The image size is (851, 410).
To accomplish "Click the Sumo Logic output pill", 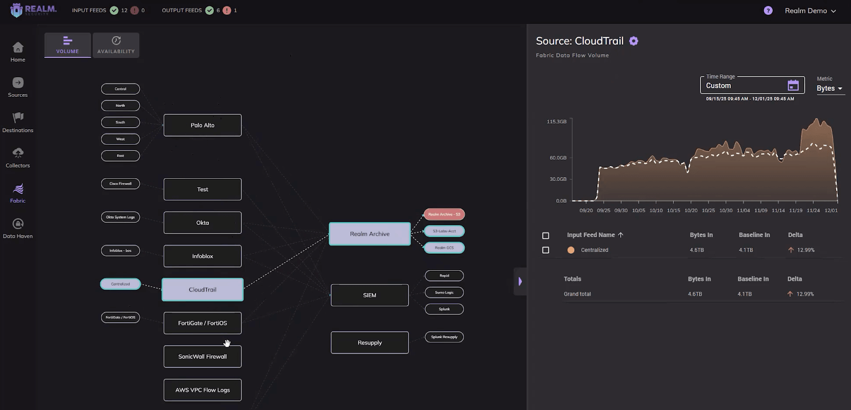I will pos(444,292).
